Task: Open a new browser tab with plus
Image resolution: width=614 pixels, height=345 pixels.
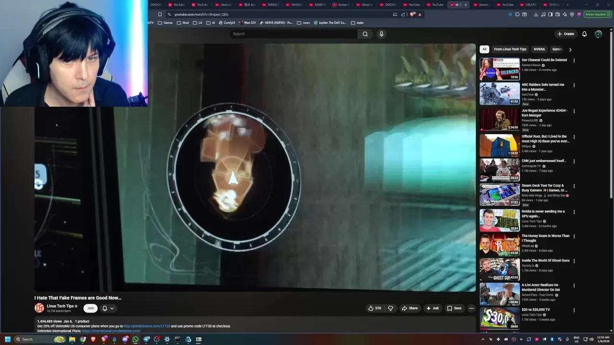Action: click(x=567, y=5)
